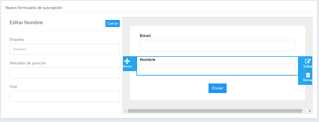Viewport: 319px width, 122px height.
Task: Focus the Hint input field
Action: coord(65,96)
